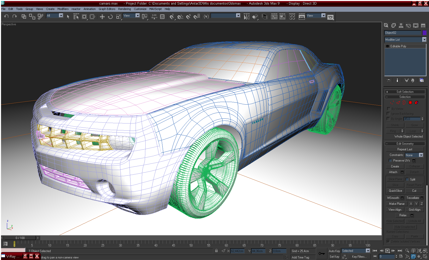Click the 0 / 100 time slider
429x260 pixels.
pyautogui.click(x=20, y=238)
